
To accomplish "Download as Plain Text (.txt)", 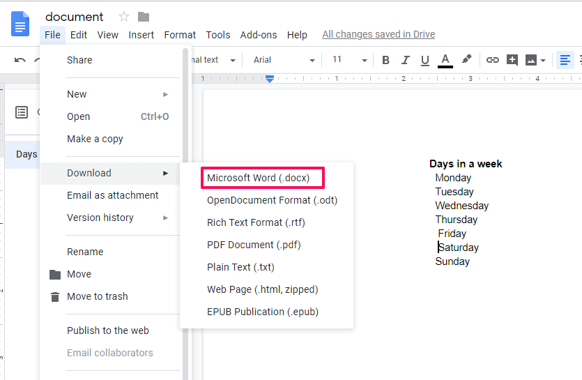I will click(266, 267).
